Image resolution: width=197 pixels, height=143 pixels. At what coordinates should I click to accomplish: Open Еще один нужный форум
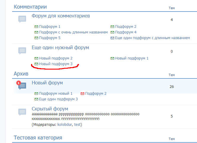(60, 48)
